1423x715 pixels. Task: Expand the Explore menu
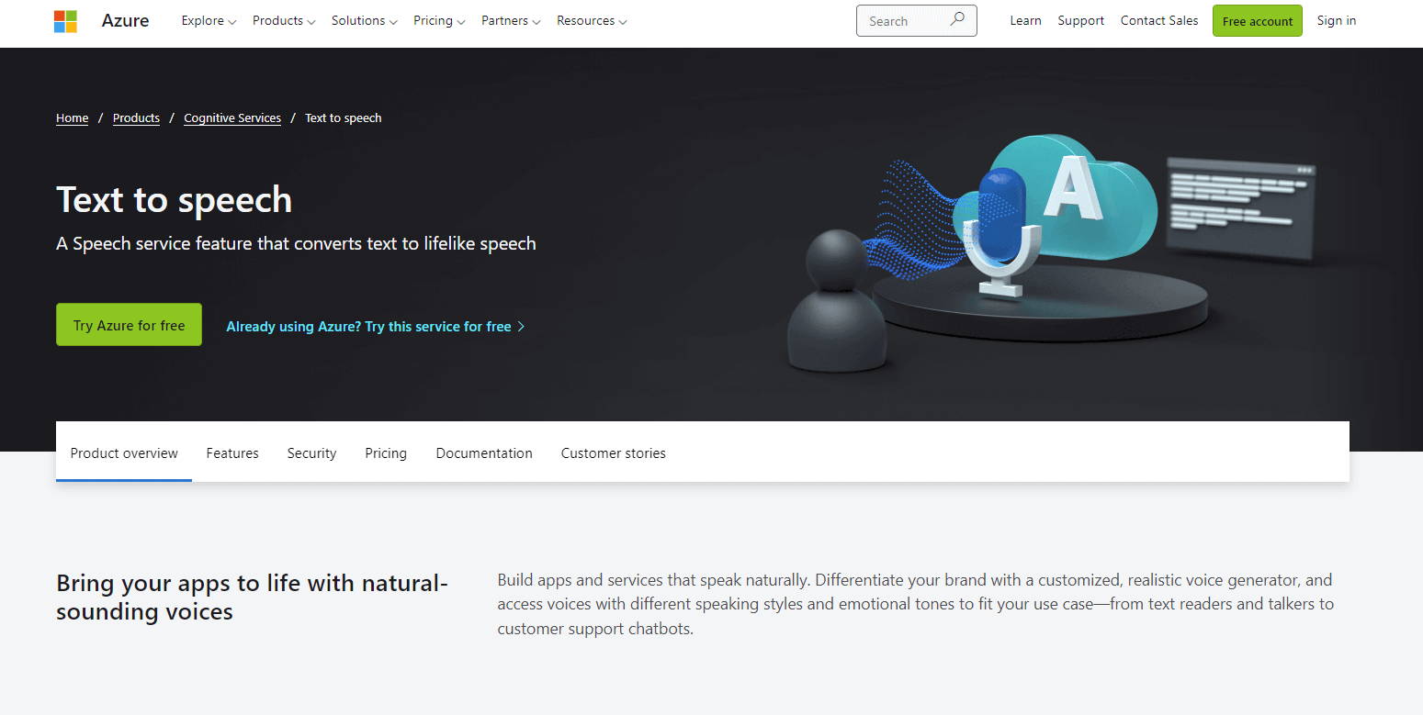pyautogui.click(x=209, y=21)
